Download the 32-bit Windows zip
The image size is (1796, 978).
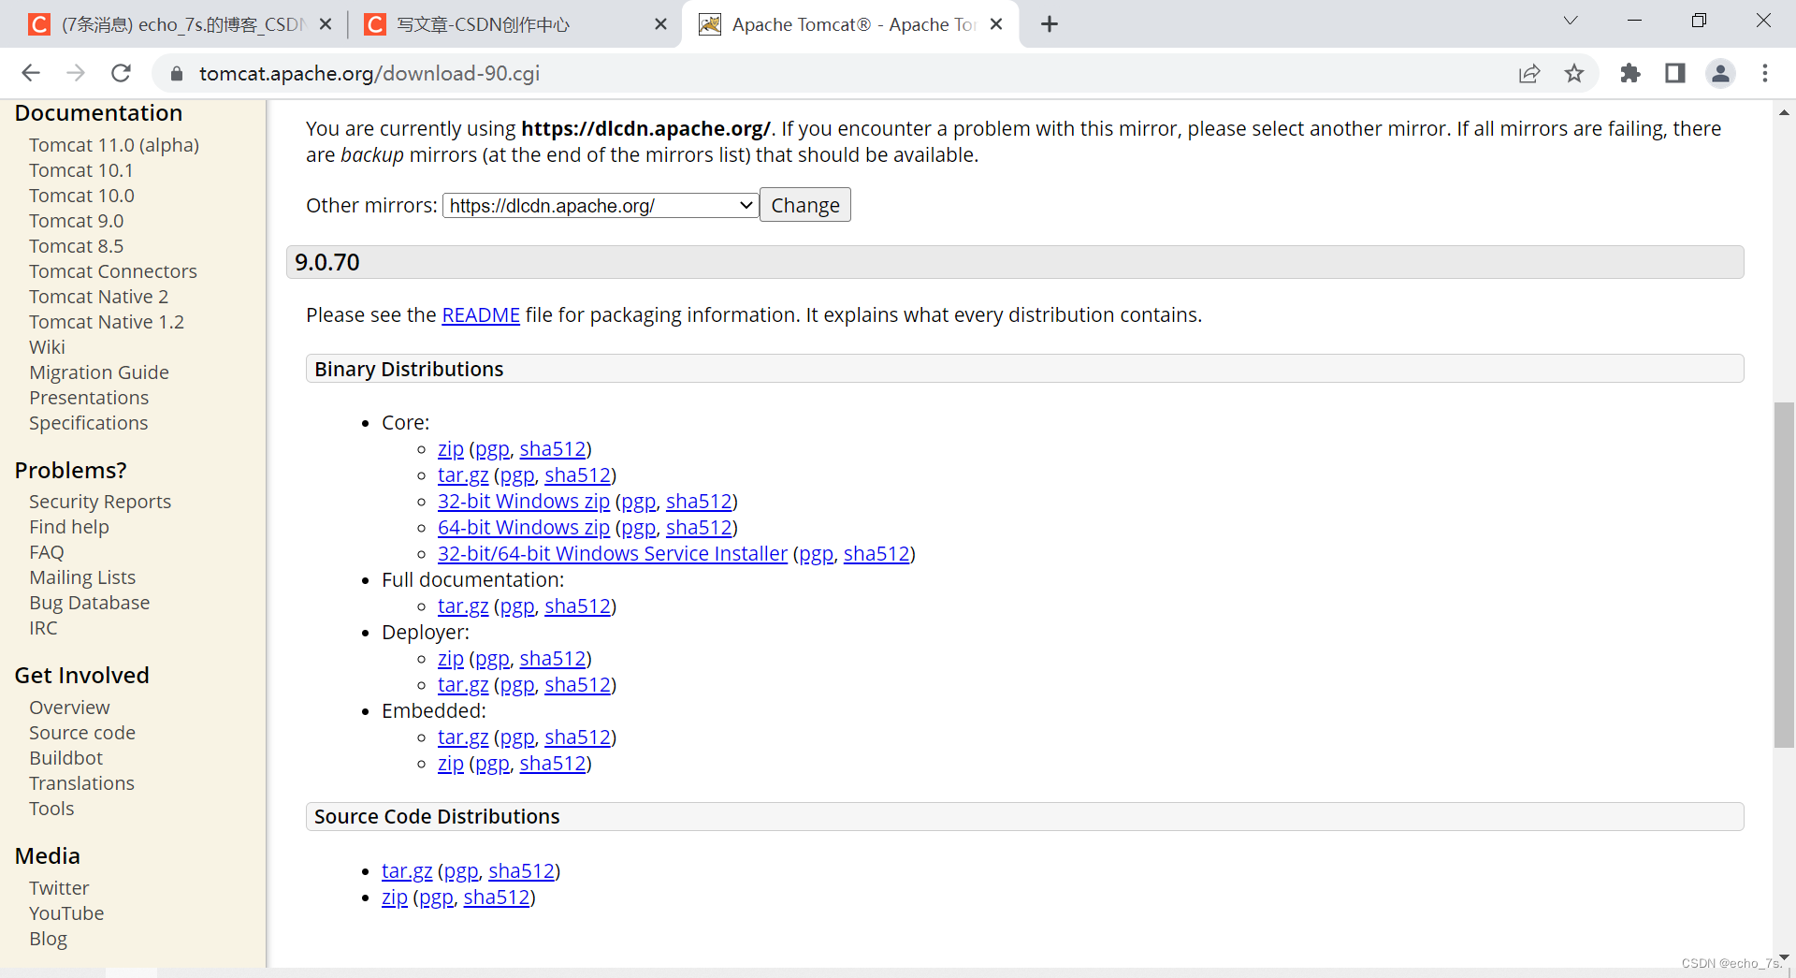pos(524,502)
